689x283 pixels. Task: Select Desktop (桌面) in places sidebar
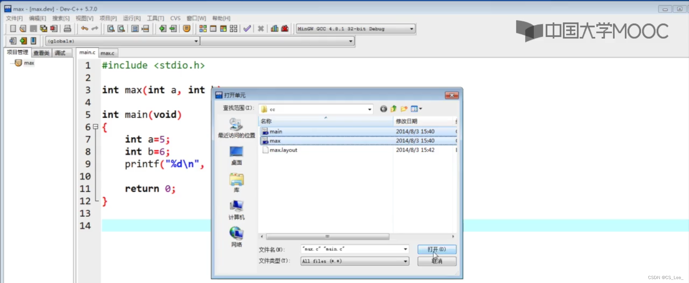pos(236,155)
